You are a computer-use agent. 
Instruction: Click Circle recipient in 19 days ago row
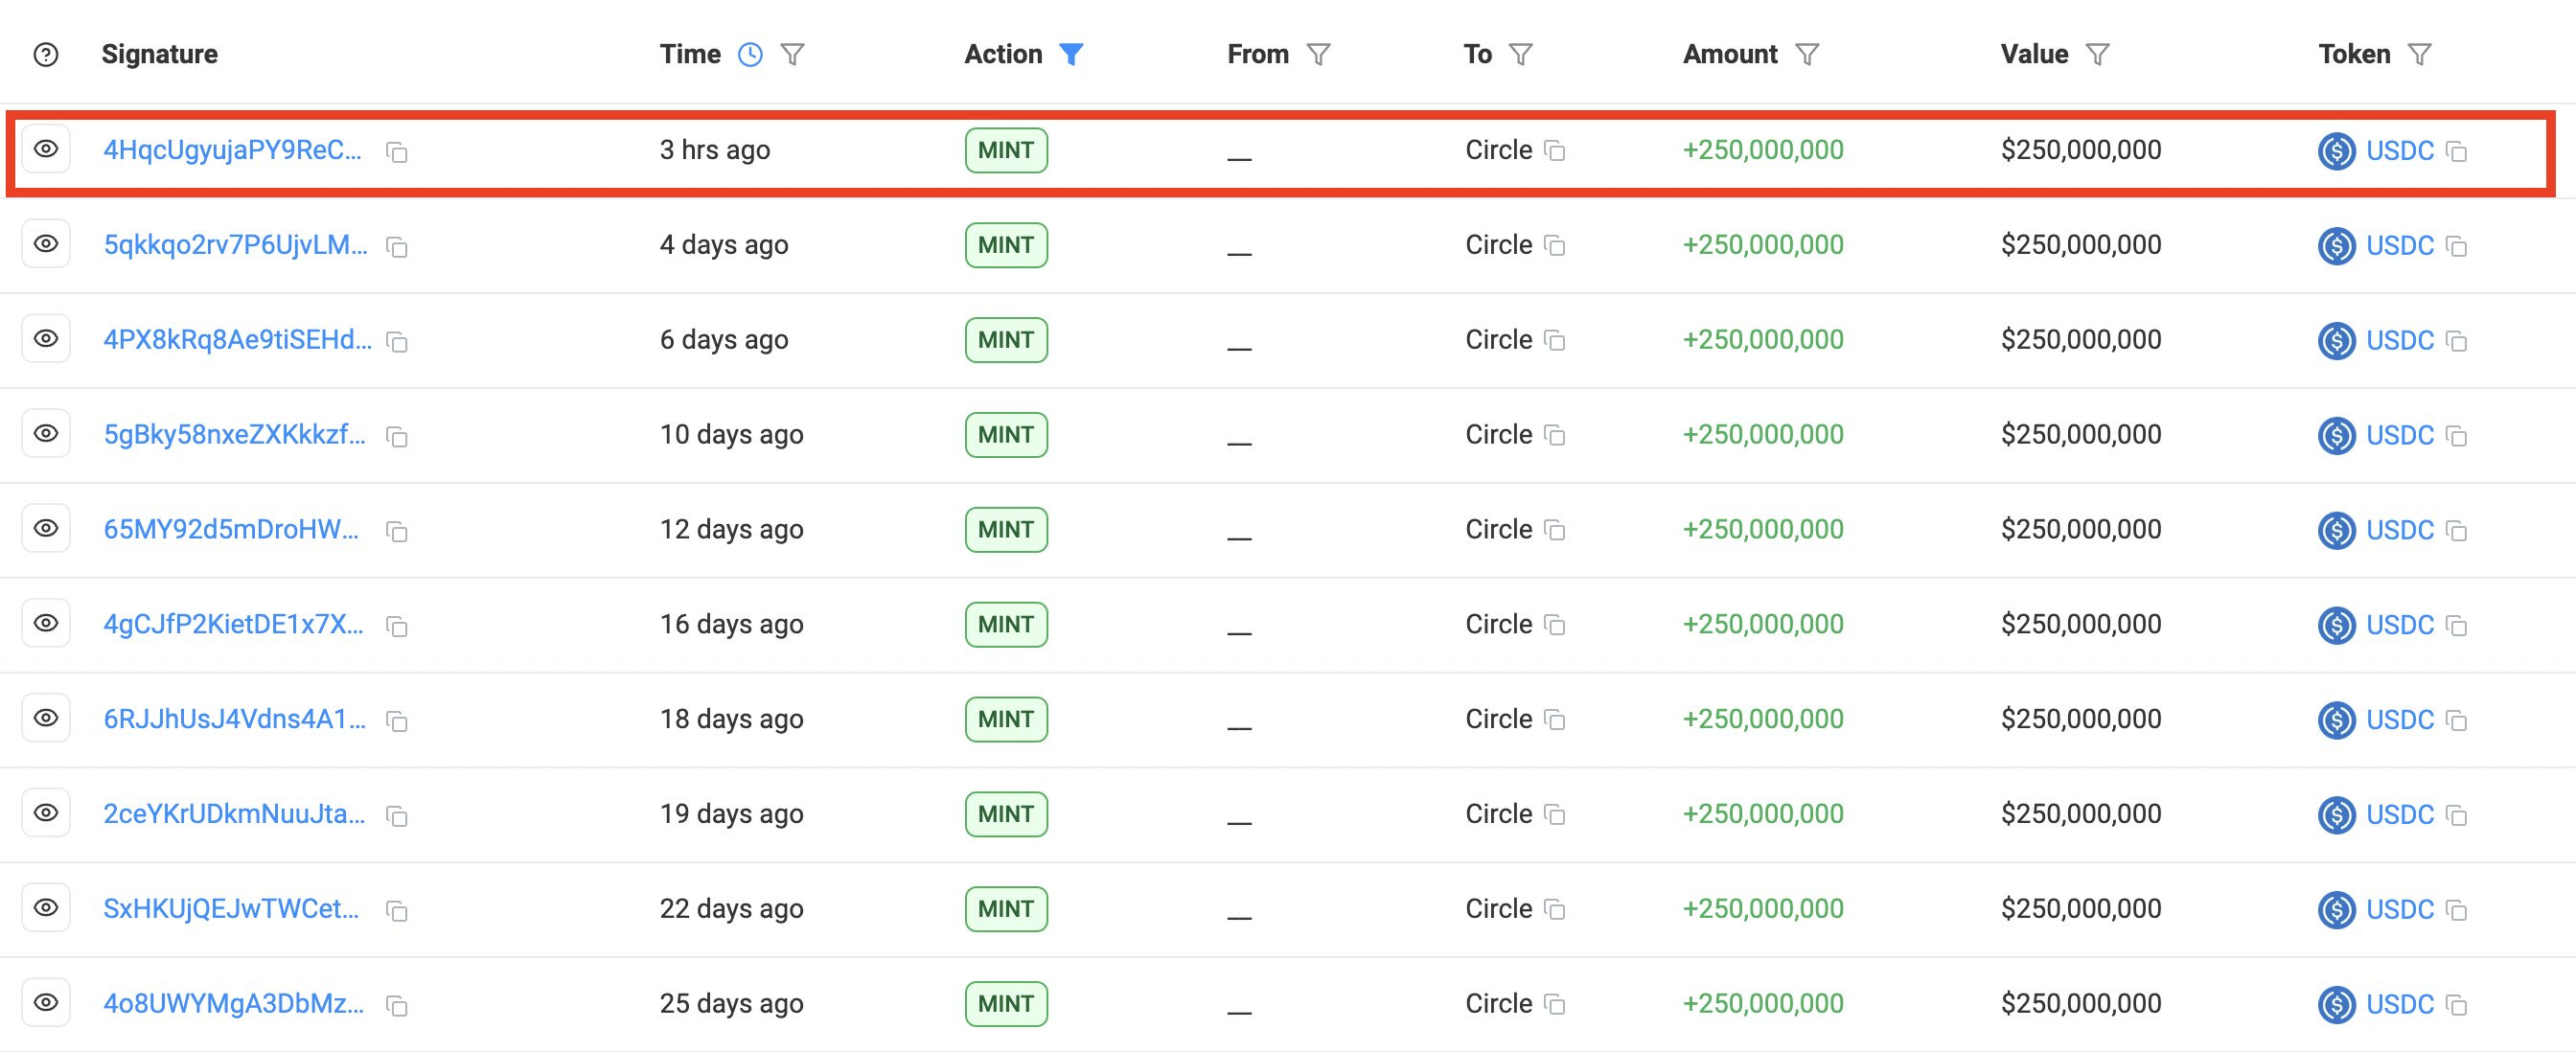coord(1499,814)
